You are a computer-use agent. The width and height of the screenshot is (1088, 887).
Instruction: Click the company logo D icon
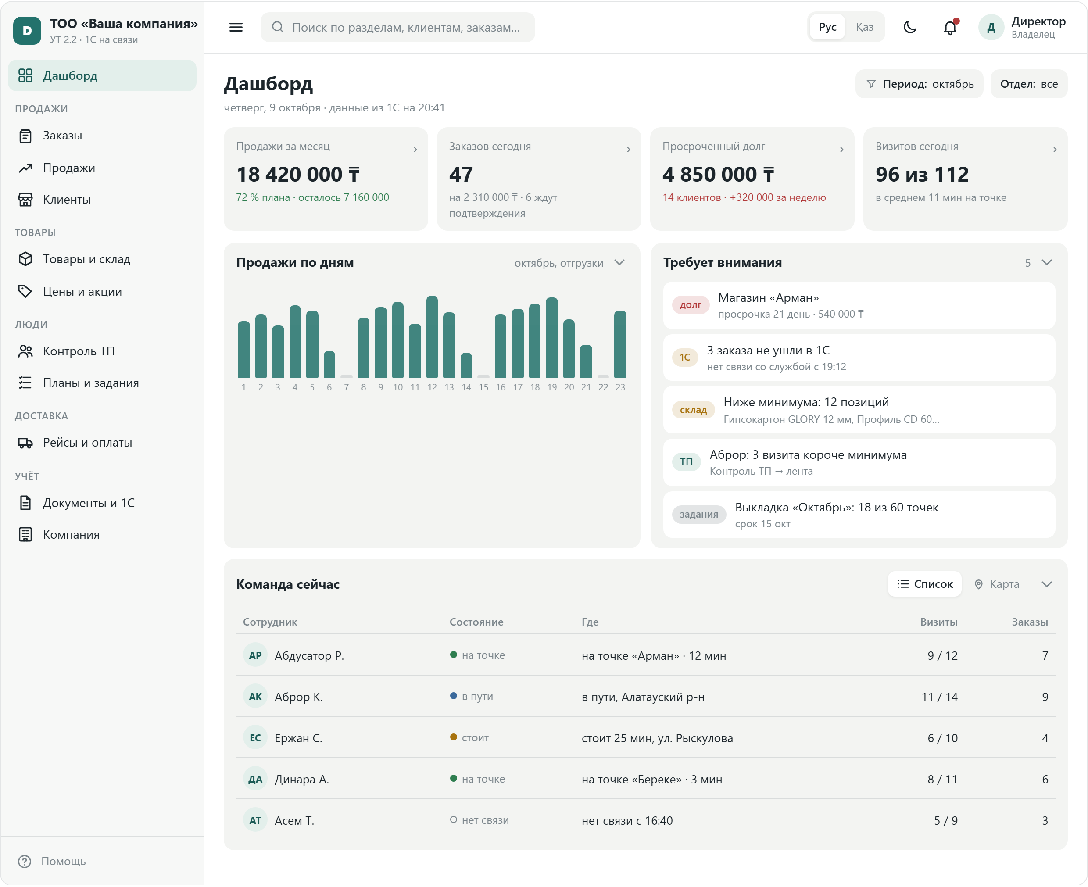(27, 31)
